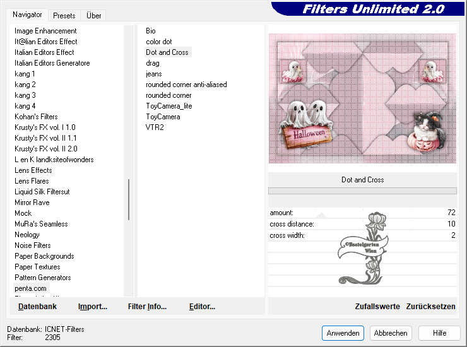This screenshot has height=347, width=467.
Task: Cancel with the Abbrechen button
Action: point(391,333)
